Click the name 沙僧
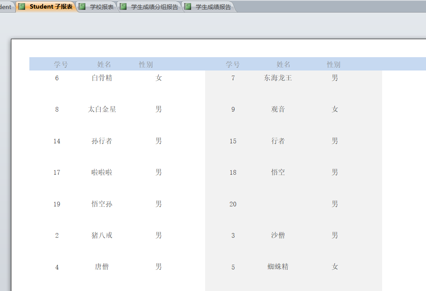This screenshot has width=426, height=291. point(278,235)
